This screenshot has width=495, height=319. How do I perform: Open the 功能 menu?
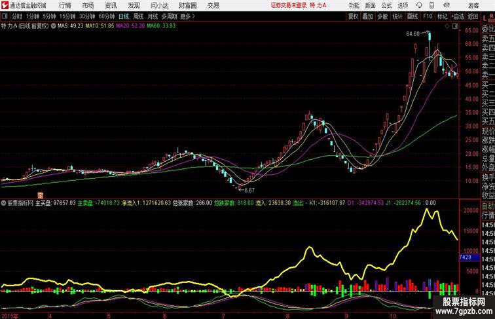(354, 5)
